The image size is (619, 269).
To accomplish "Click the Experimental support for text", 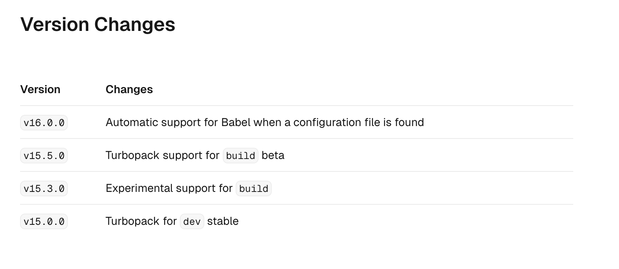I will (x=169, y=188).
